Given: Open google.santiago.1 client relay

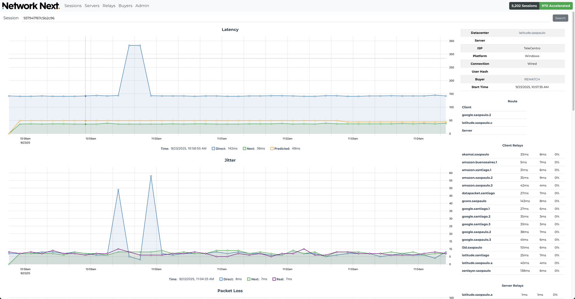Looking at the screenshot, I should point(476,209).
